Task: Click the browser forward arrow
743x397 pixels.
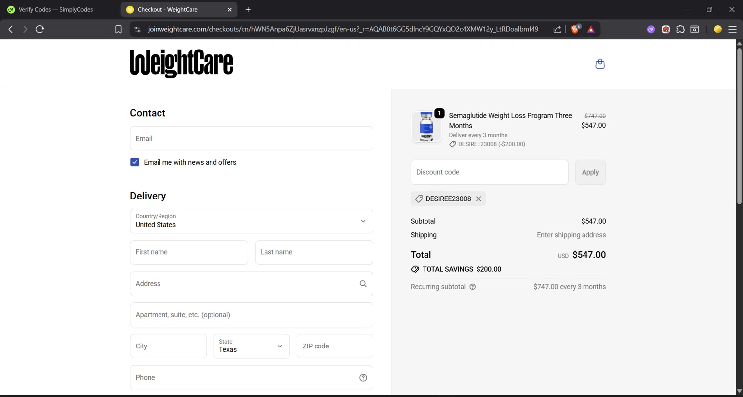Action: tap(25, 29)
